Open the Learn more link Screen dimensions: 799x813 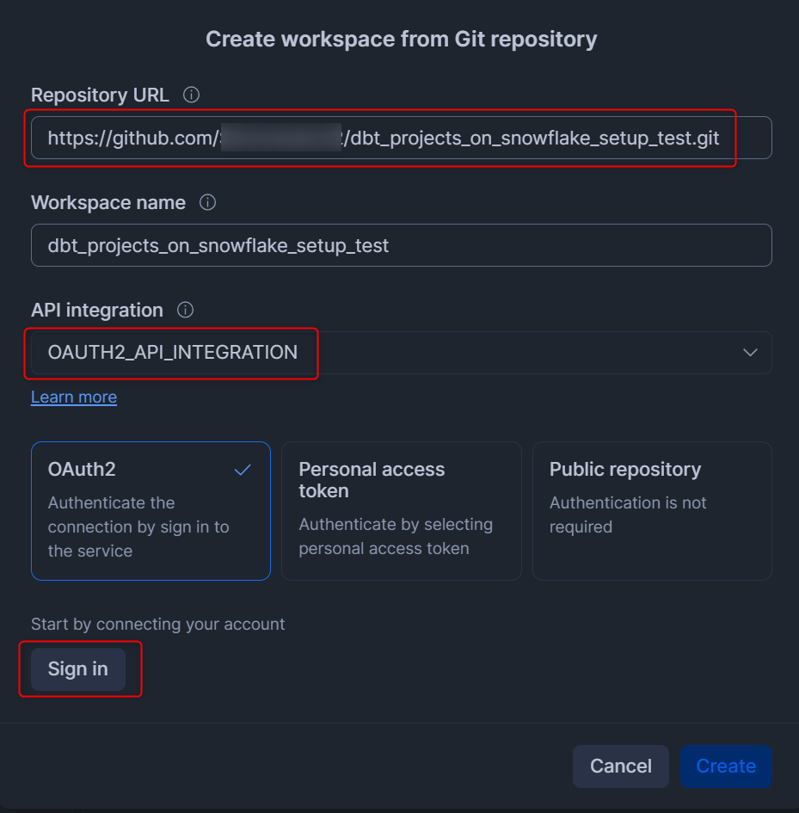pos(74,397)
